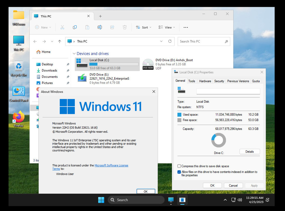Switch to Quota tab
This screenshot has width=285, height=211.
pos(256,81)
